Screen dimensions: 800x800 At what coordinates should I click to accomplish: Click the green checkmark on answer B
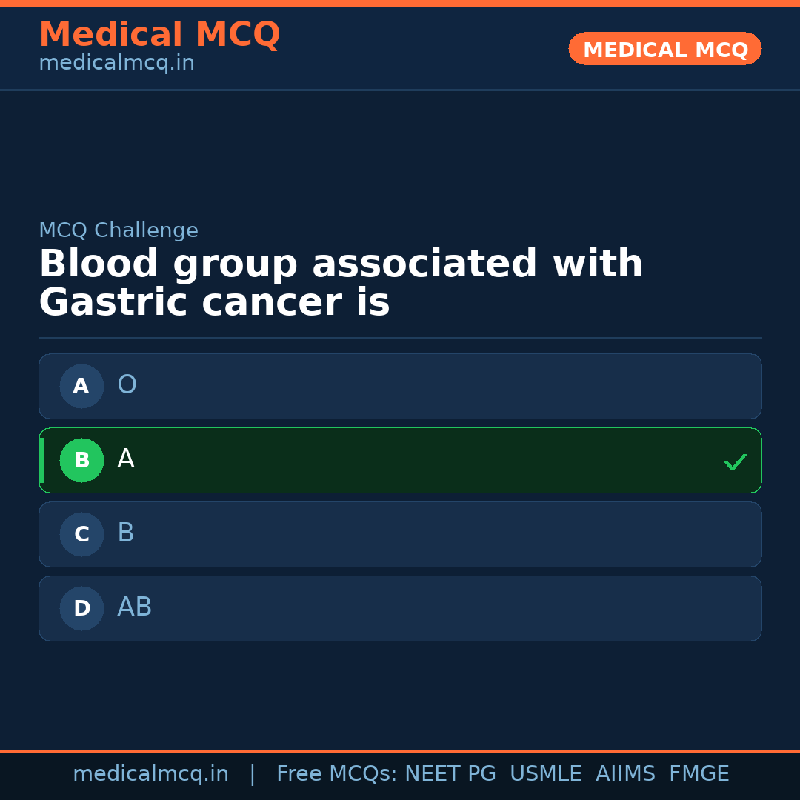point(735,461)
